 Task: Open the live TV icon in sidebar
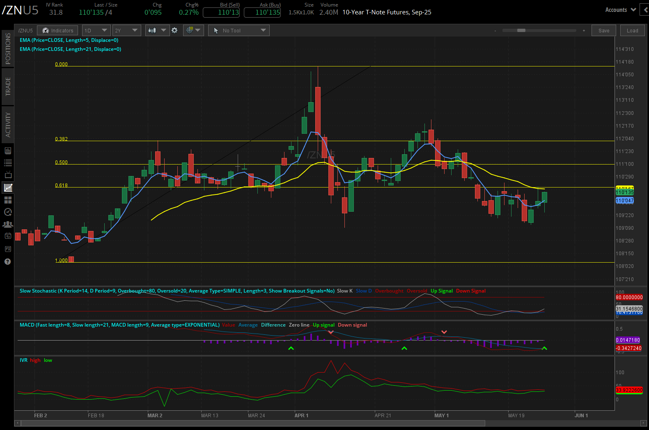(8, 175)
